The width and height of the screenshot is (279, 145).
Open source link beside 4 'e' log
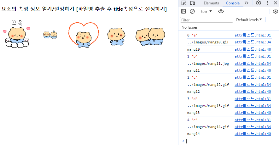click(x=253, y=120)
